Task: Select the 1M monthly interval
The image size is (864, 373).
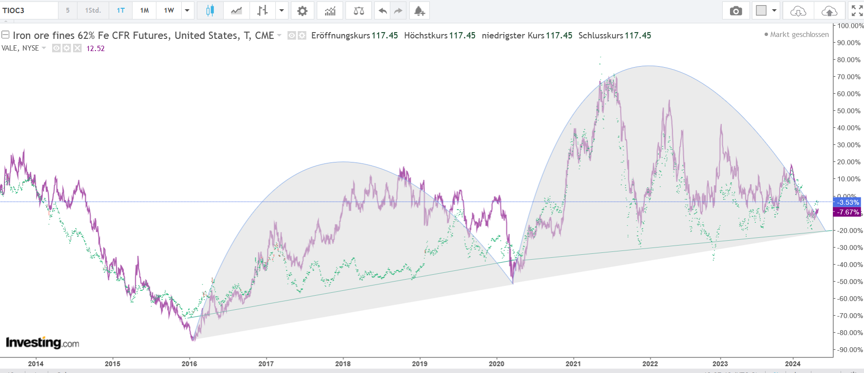Action: (x=145, y=11)
